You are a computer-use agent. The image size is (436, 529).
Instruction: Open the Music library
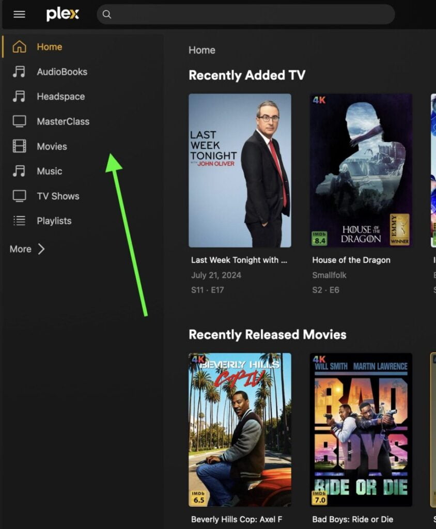coord(49,171)
